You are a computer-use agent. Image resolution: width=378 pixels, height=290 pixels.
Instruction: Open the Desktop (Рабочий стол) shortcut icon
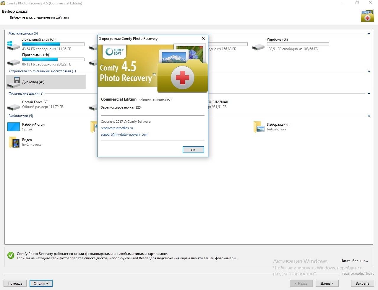pos(14,127)
